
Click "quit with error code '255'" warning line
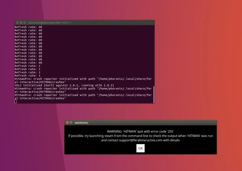140,132
